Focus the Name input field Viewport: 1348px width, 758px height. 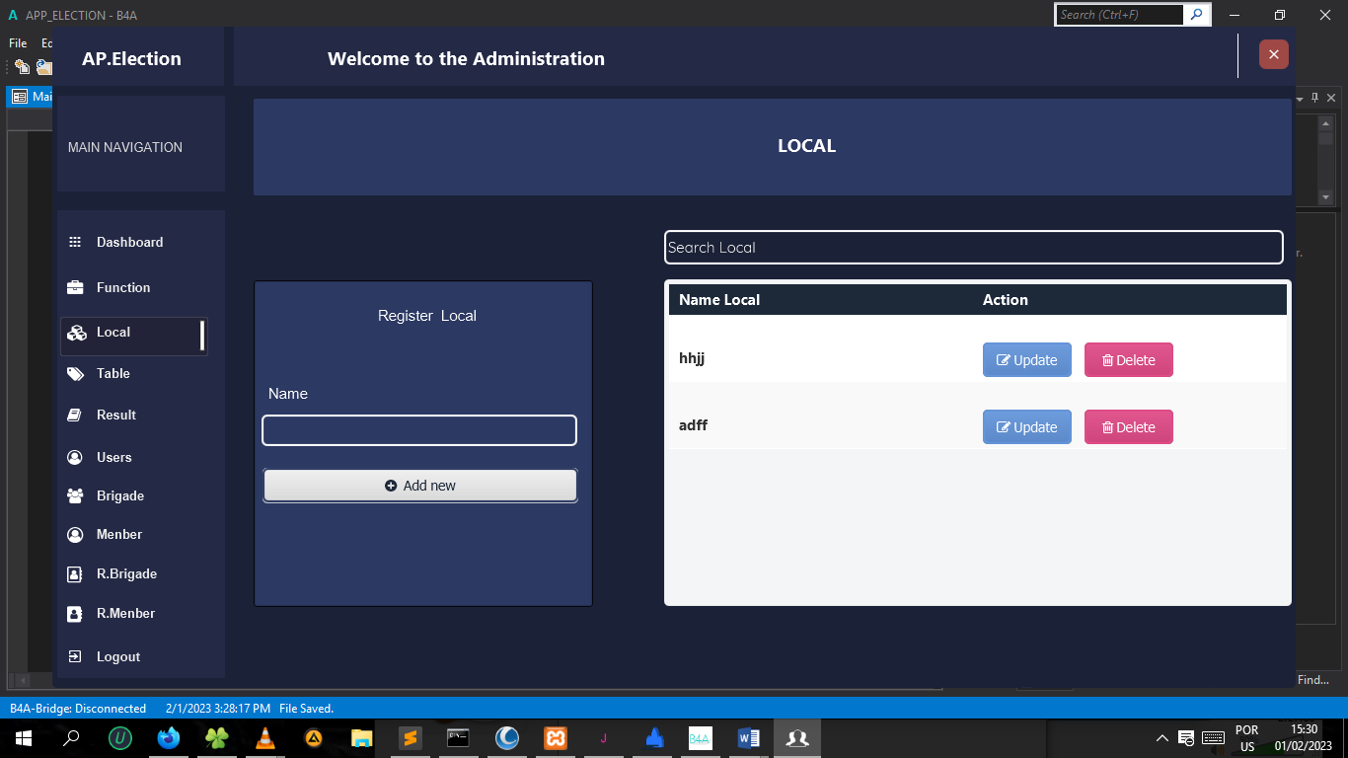tap(419, 430)
